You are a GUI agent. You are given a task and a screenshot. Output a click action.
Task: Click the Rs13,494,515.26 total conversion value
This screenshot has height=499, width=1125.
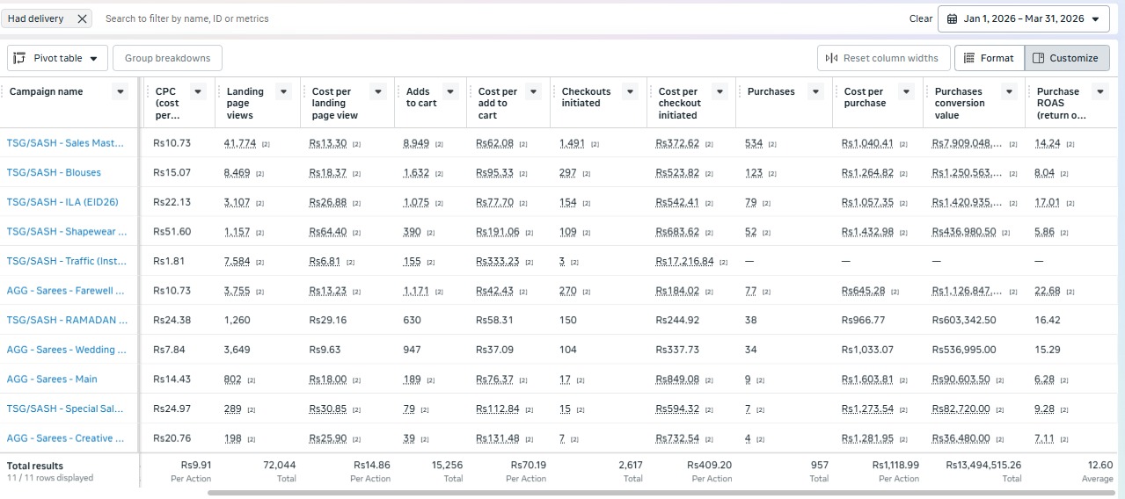(x=983, y=466)
